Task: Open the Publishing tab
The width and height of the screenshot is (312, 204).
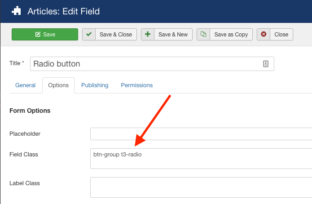Action: (95, 85)
